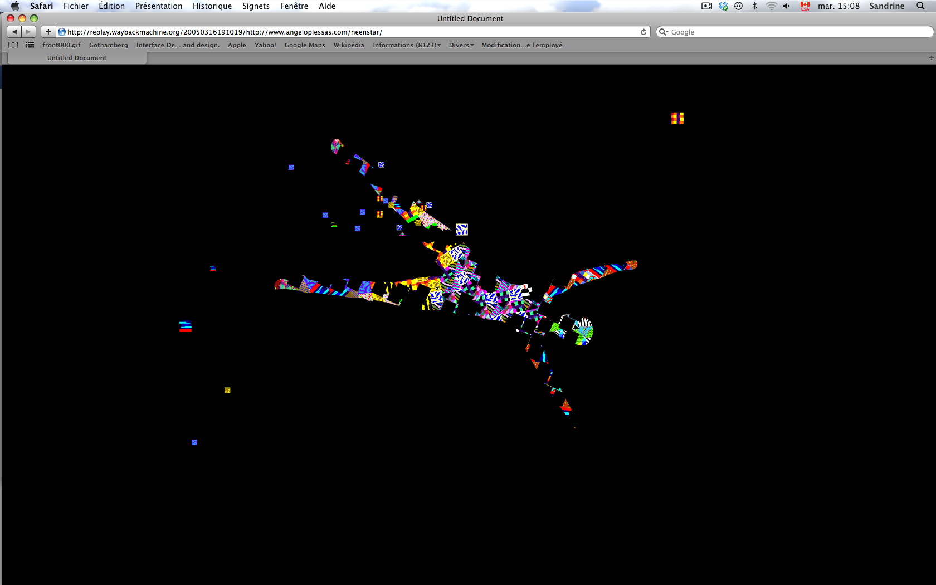Screen dimensions: 936x585
Task: Open the Wi-Fi status menu
Action: click(771, 6)
